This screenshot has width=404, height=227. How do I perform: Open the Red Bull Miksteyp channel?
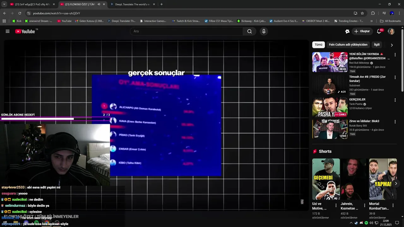359,63
